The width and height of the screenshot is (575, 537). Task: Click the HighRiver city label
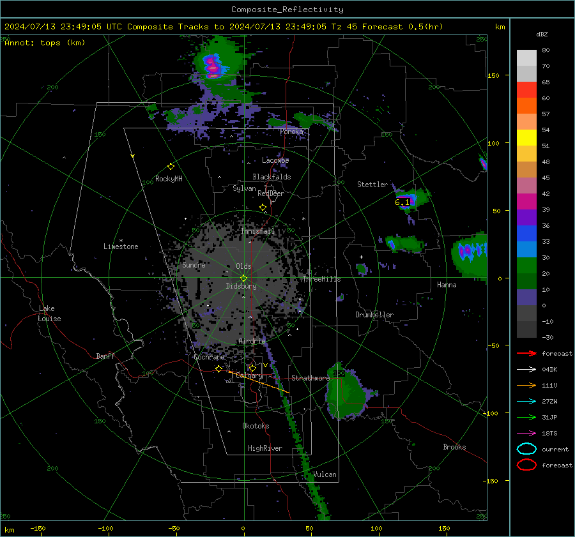(x=265, y=448)
